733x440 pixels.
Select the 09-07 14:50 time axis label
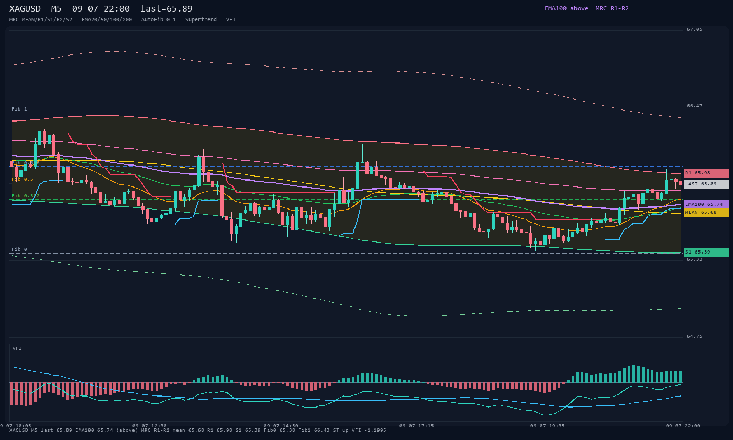[x=281, y=426]
